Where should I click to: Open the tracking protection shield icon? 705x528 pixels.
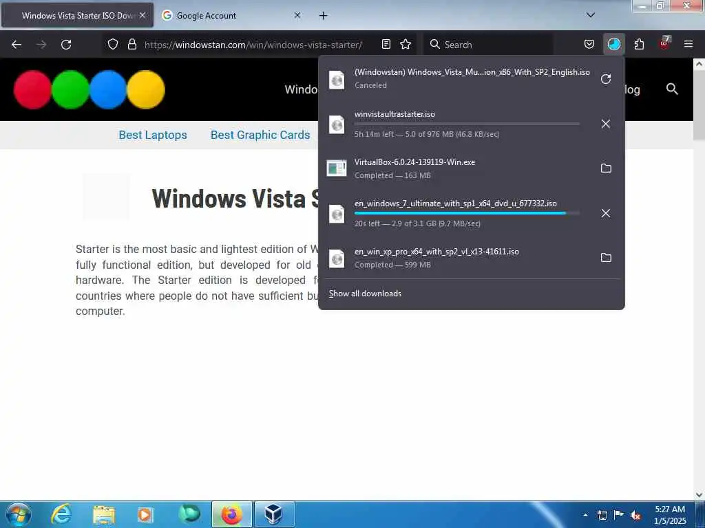tap(113, 45)
